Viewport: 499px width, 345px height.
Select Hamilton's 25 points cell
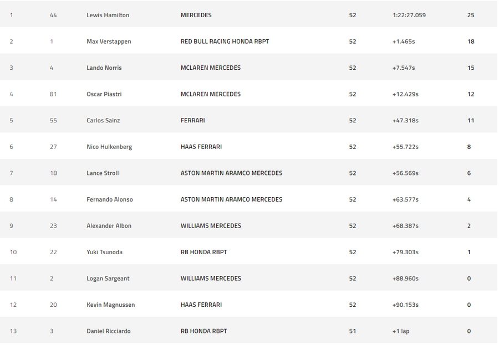(471, 15)
